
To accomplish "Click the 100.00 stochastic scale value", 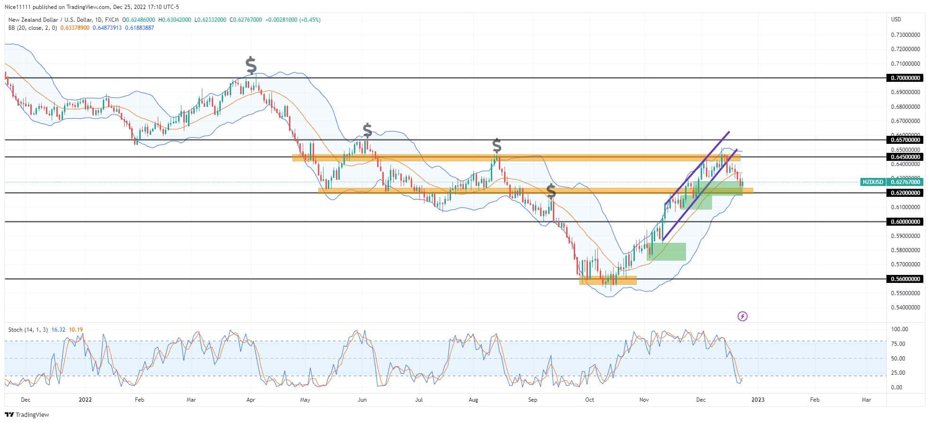I will coord(899,329).
